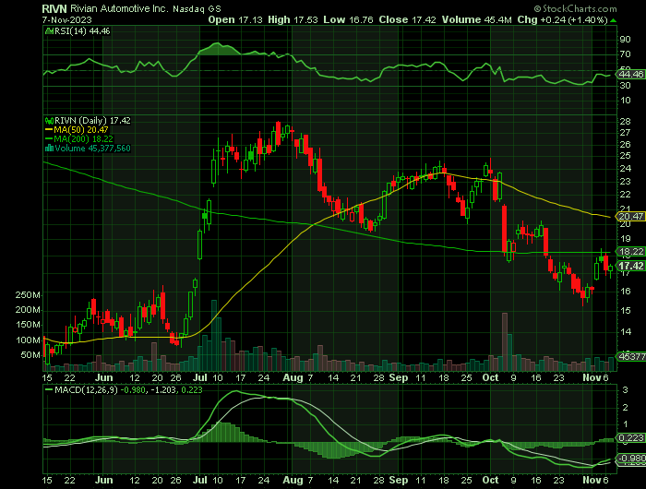Click the 90 RSI axis label

click(x=625, y=40)
